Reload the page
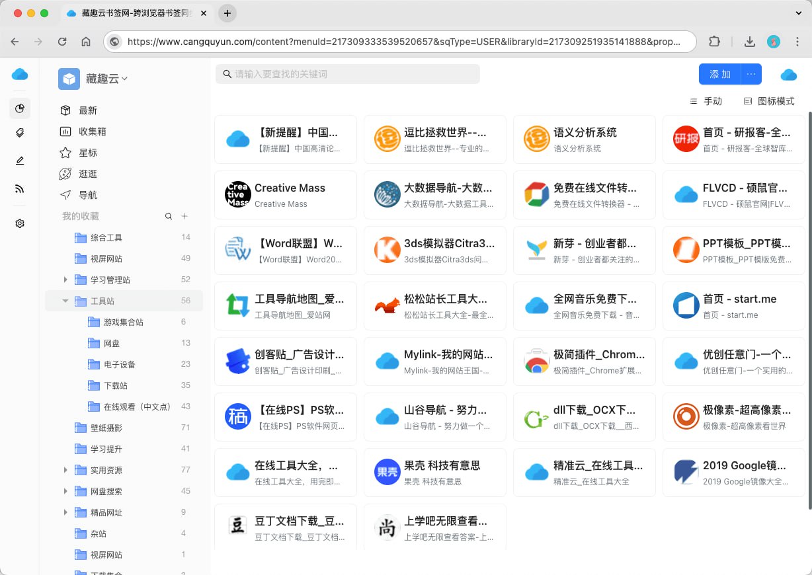Screen dimensions: 812x575 (x=62, y=42)
